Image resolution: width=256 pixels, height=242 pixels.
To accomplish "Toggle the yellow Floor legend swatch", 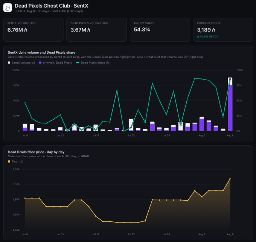I will 9,161.
